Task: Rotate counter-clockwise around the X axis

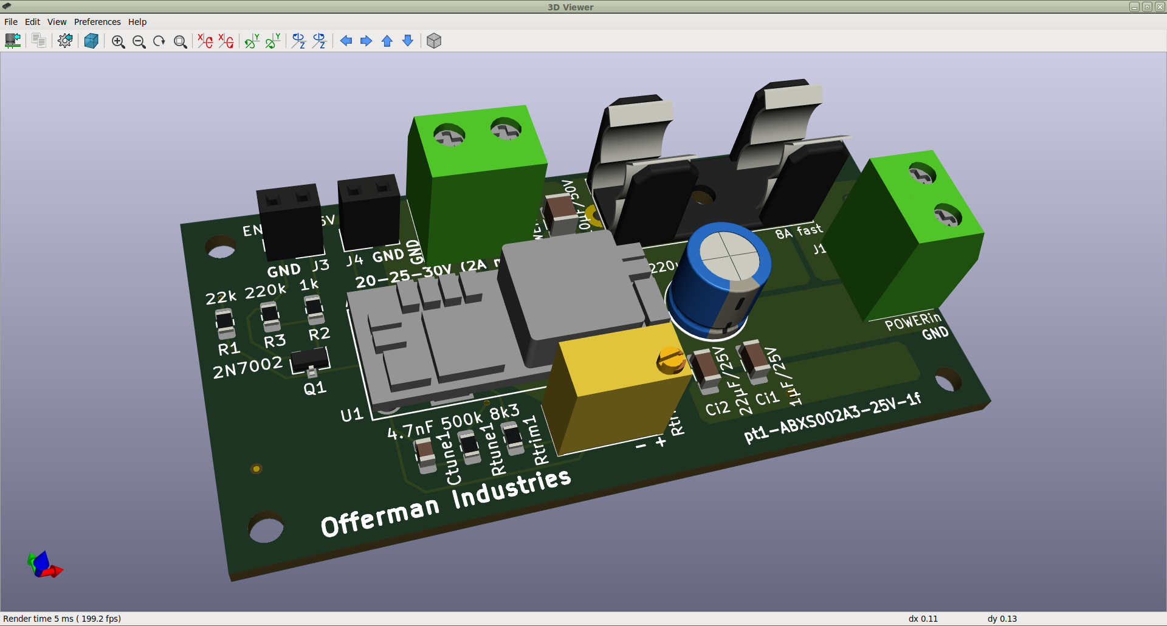Action: (226, 41)
